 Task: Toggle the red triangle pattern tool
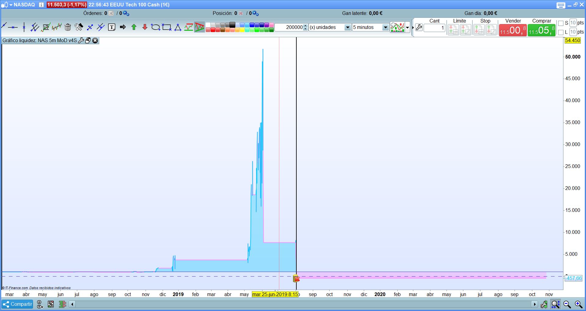pos(200,27)
